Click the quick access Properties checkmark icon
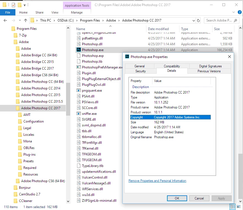 pos(13,5)
